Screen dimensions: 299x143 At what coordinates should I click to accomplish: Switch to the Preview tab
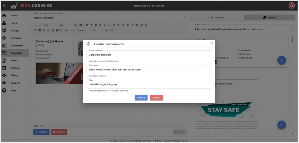(x=217, y=18)
